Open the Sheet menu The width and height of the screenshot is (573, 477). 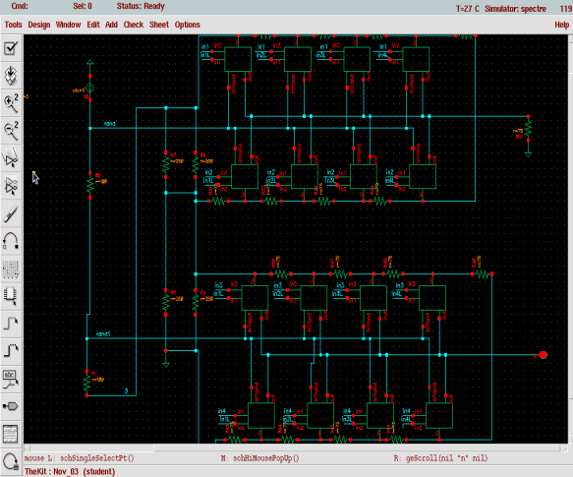point(159,25)
